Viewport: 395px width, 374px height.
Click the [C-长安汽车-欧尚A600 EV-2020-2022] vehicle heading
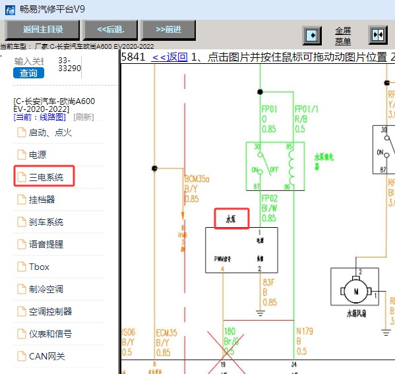coord(54,105)
